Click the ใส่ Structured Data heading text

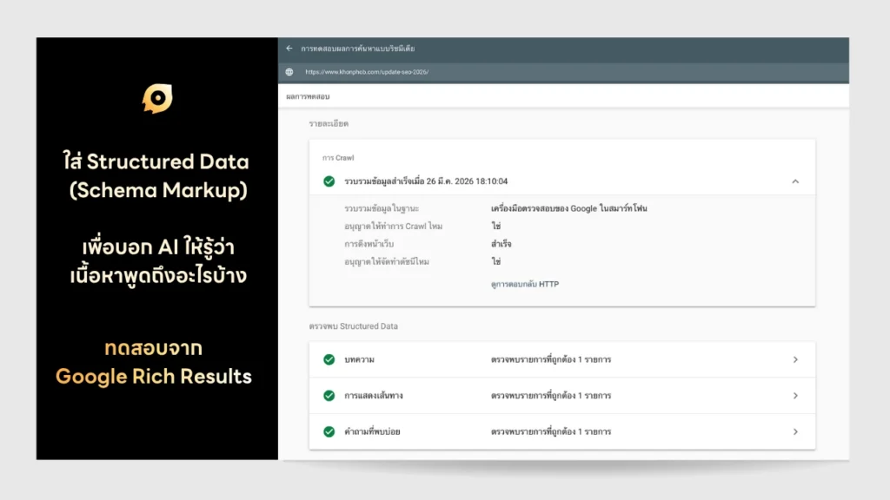click(x=156, y=161)
